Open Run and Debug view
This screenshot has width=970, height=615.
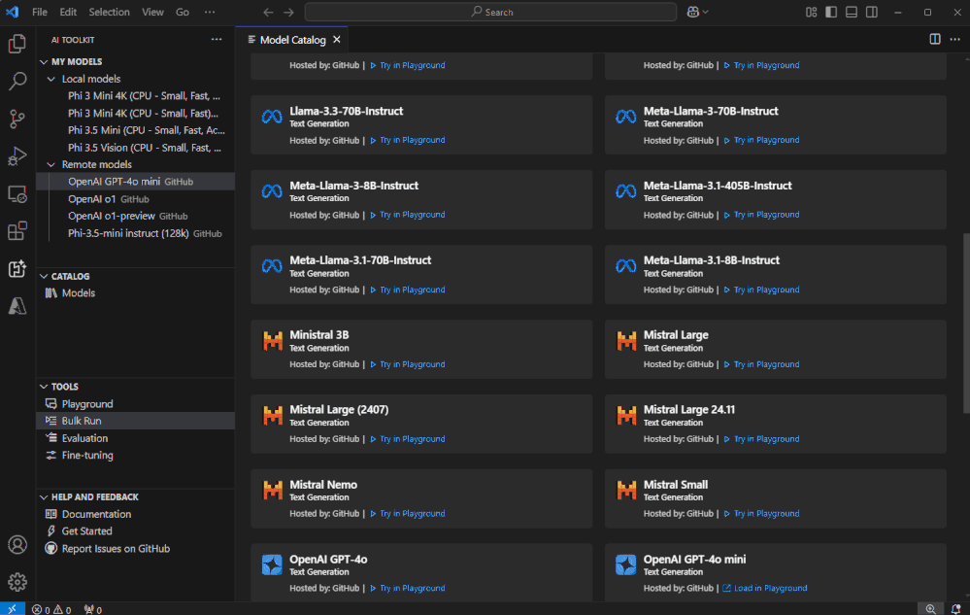(x=17, y=156)
